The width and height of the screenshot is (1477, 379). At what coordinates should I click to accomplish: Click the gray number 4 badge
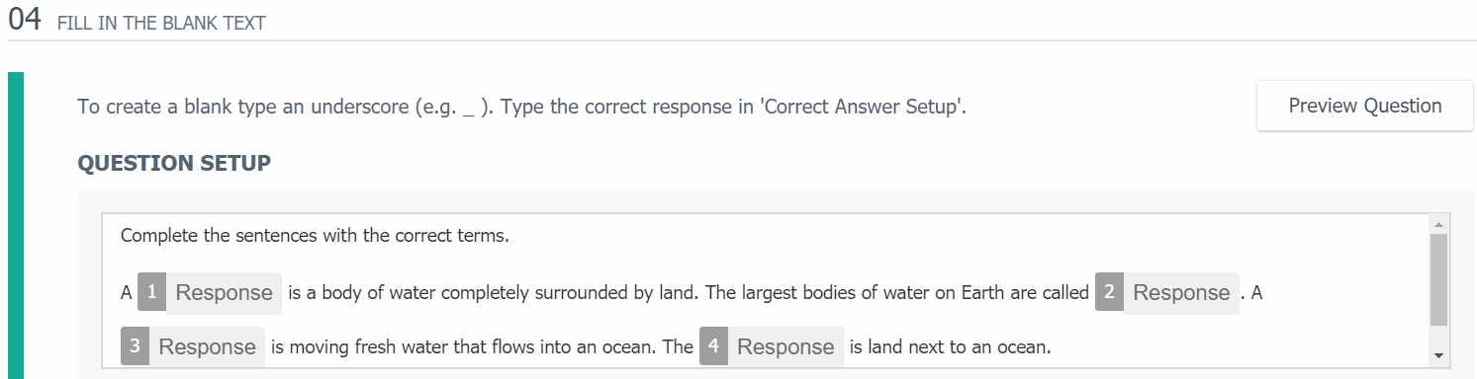point(713,347)
